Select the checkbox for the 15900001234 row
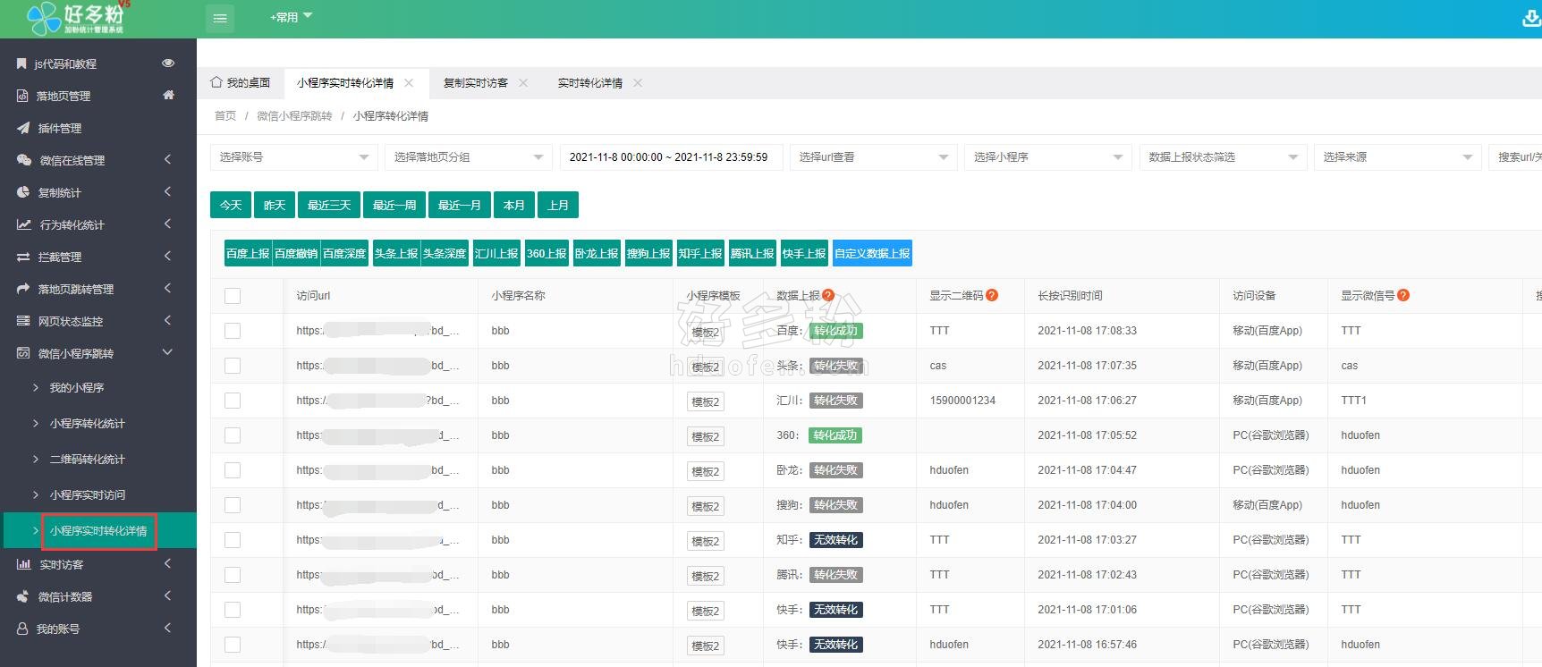 point(233,401)
